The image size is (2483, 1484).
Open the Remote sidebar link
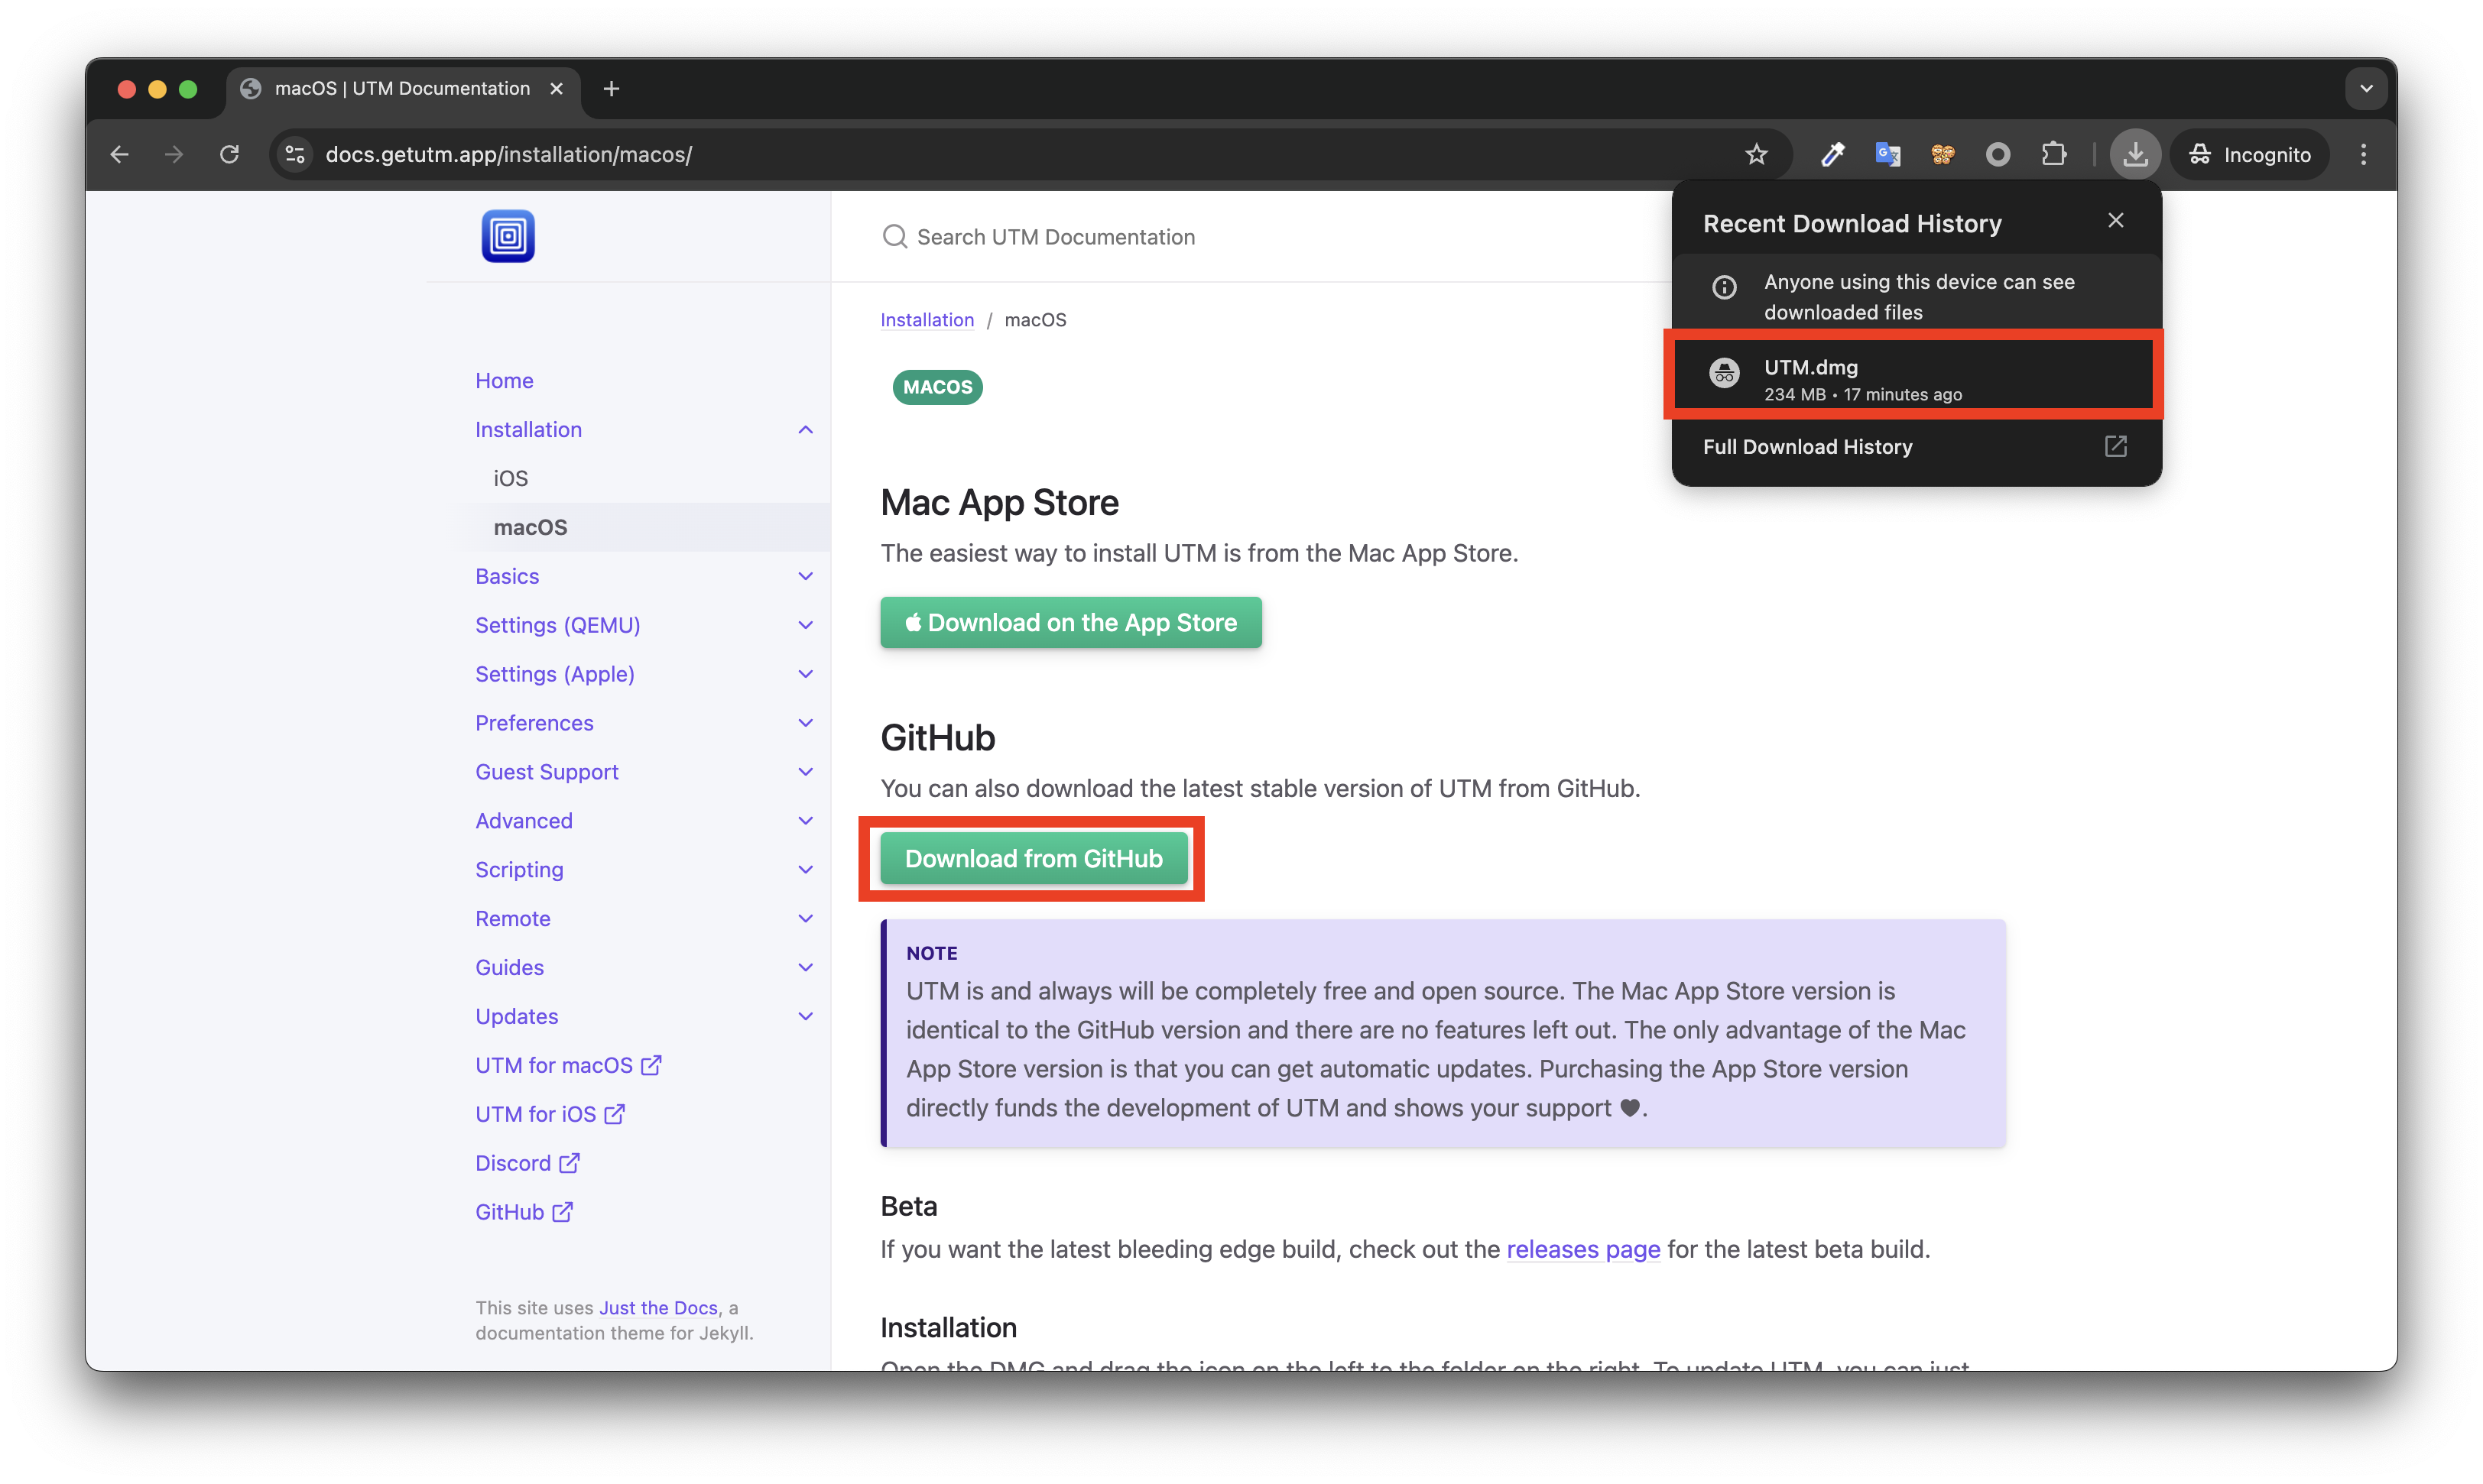tap(512, 919)
